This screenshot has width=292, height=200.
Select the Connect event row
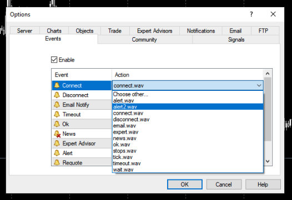(x=82, y=85)
